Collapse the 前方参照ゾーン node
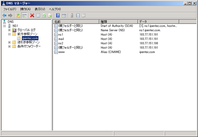This screenshot has width=198, height=137. (x=9, y=34)
